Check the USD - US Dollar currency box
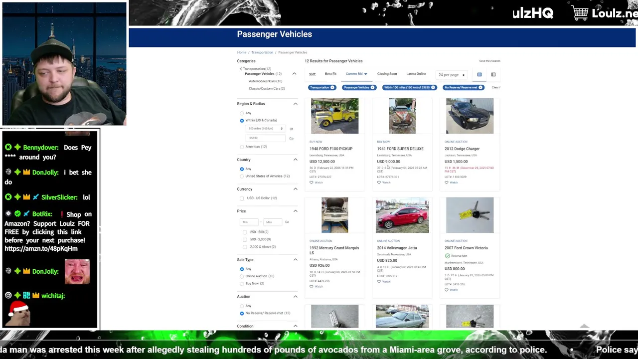Image resolution: width=638 pixels, height=359 pixels. coord(242,198)
